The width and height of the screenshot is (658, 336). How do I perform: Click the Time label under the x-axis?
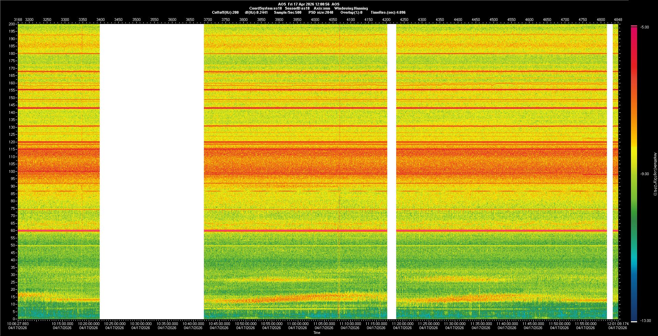point(317,333)
